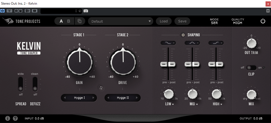The height and width of the screenshot is (123, 271).
Task: Click the high band pre fader handle
Action: [x=212, y=64]
